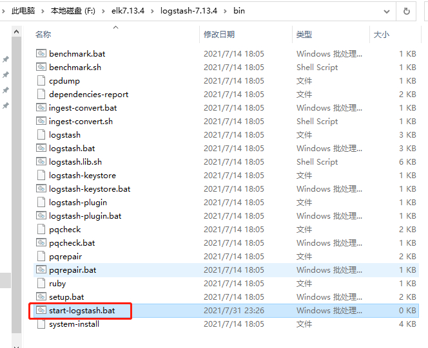Select the file named dependencies-report
Viewport: 428px width, 348px height.
point(89,94)
